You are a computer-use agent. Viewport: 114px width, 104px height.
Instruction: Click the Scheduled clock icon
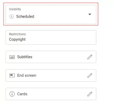pos(12,16)
